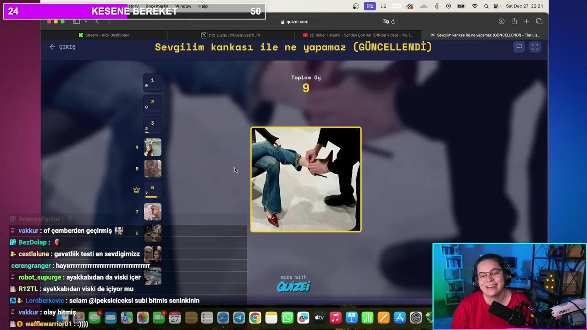Open Numbers from dock
The width and height of the screenshot is (587, 330).
click(367, 318)
